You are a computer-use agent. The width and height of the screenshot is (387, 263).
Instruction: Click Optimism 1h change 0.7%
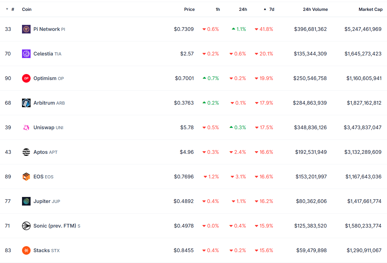click(211, 78)
